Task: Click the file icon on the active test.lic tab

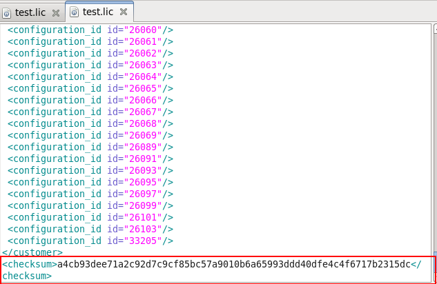Action: pyautogui.click(x=74, y=12)
